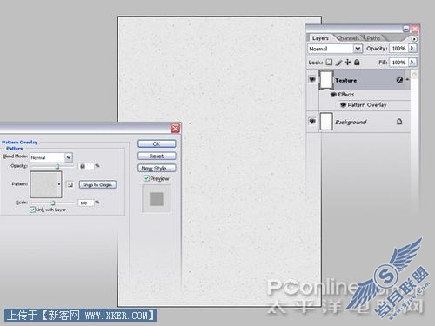This screenshot has width=435, height=326.
Task: Click the lock icon on Background layer
Action: [x=399, y=122]
